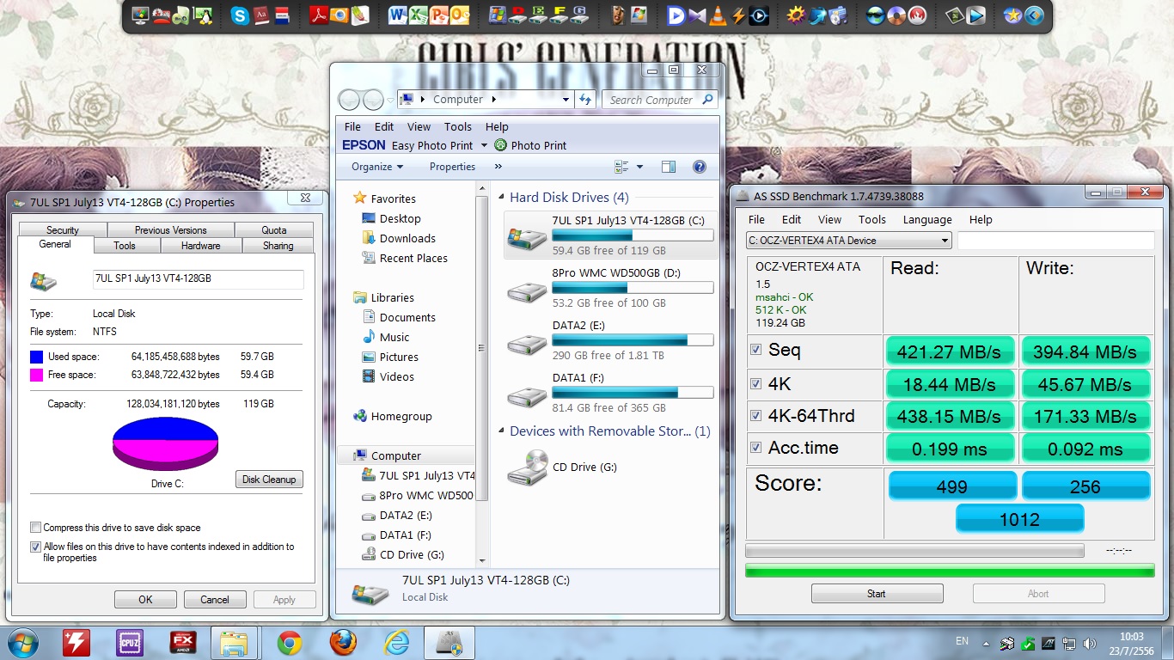
Task: Uncheck the 4K benchmark test
Action: [756, 383]
